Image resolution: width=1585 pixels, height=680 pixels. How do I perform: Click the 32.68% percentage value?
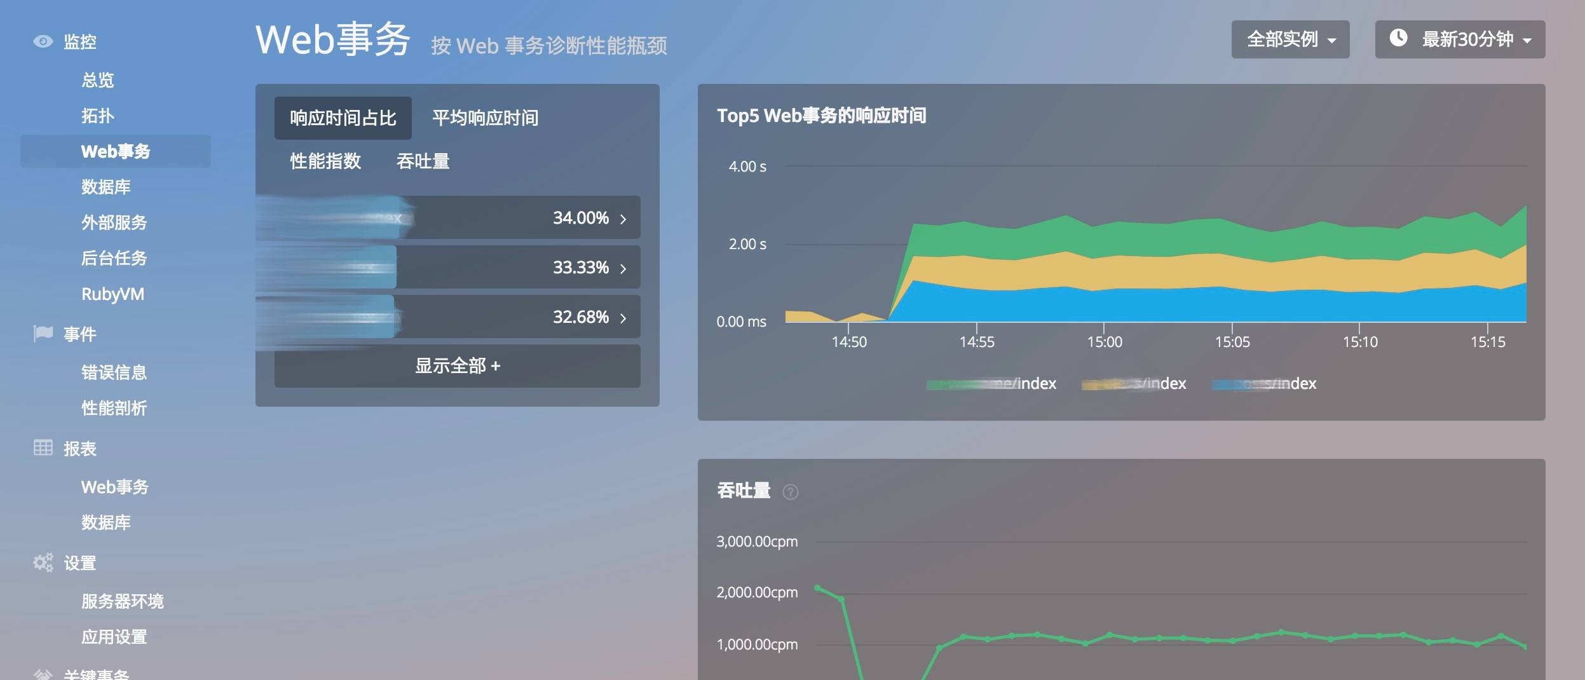click(581, 317)
